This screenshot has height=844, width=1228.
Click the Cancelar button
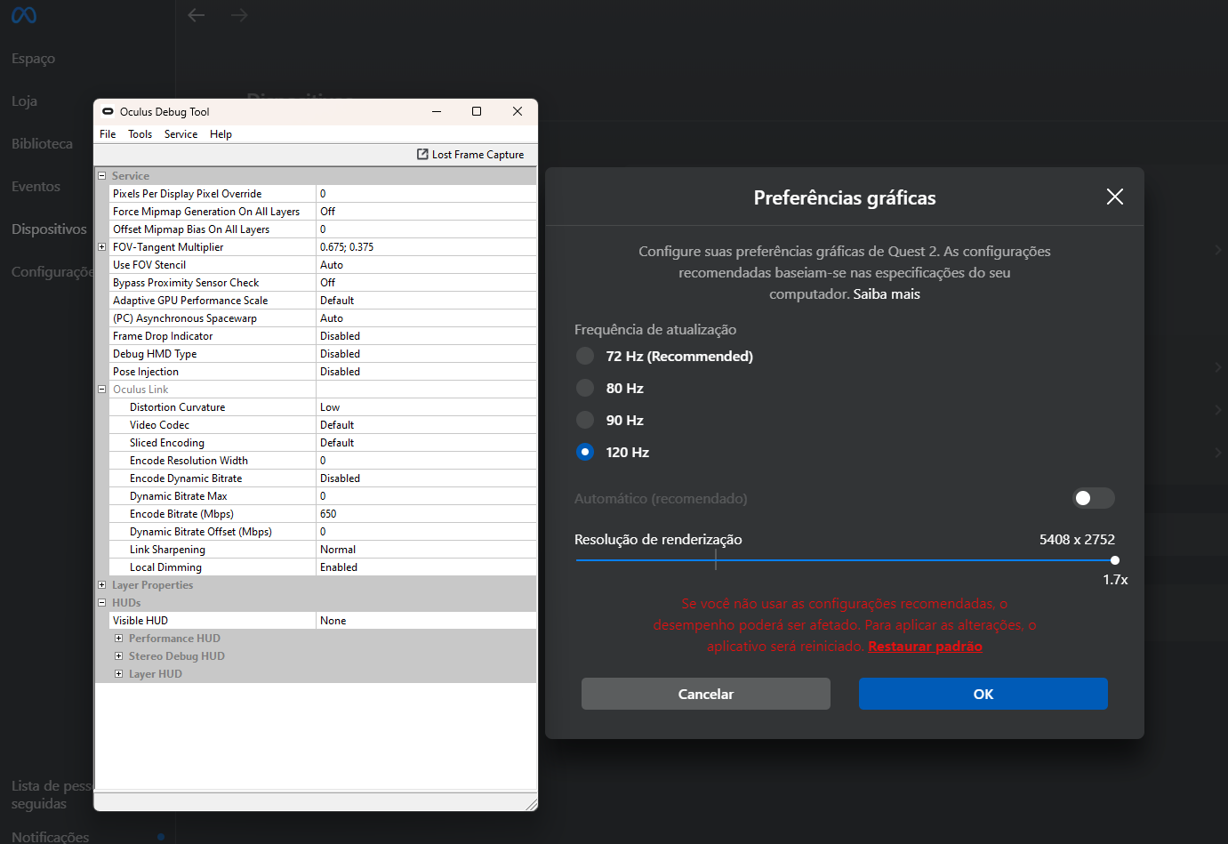pyautogui.click(x=706, y=694)
